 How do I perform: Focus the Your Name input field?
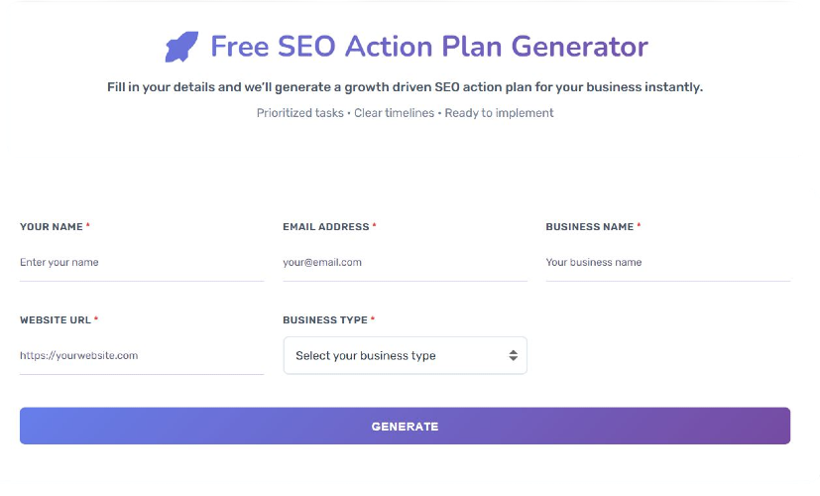pyautogui.click(x=142, y=263)
